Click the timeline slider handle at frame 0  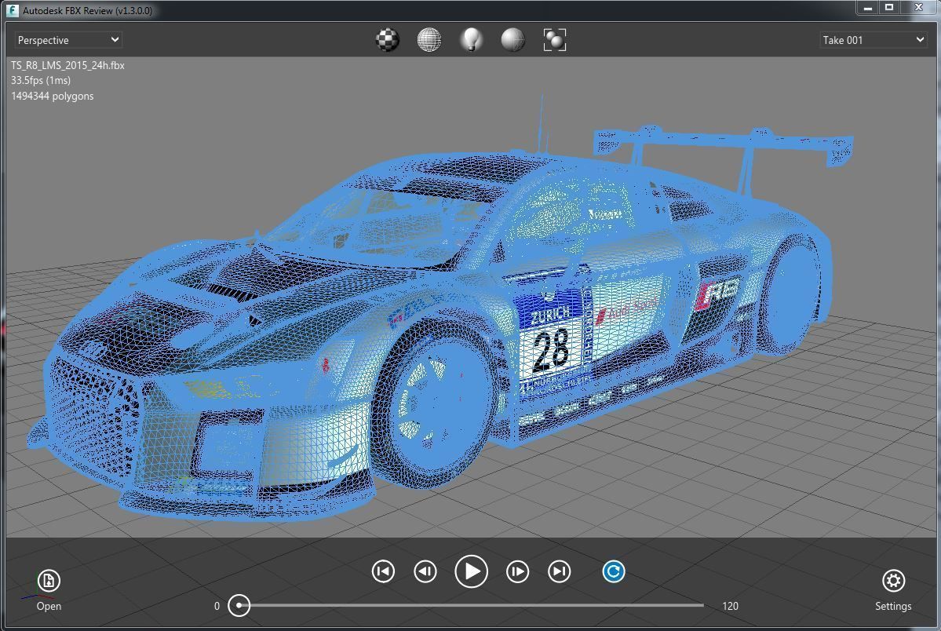(239, 605)
